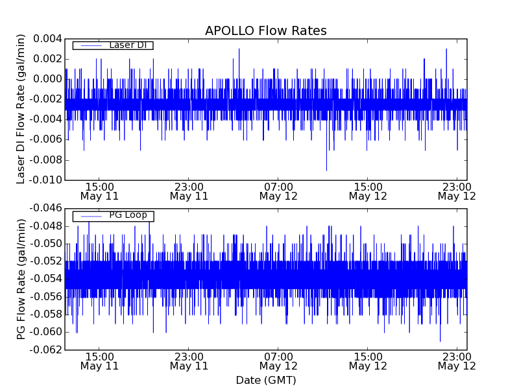The image size is (519, 389).
Task: Select the Laser DI legend label
Action: [x=128, y=45]
